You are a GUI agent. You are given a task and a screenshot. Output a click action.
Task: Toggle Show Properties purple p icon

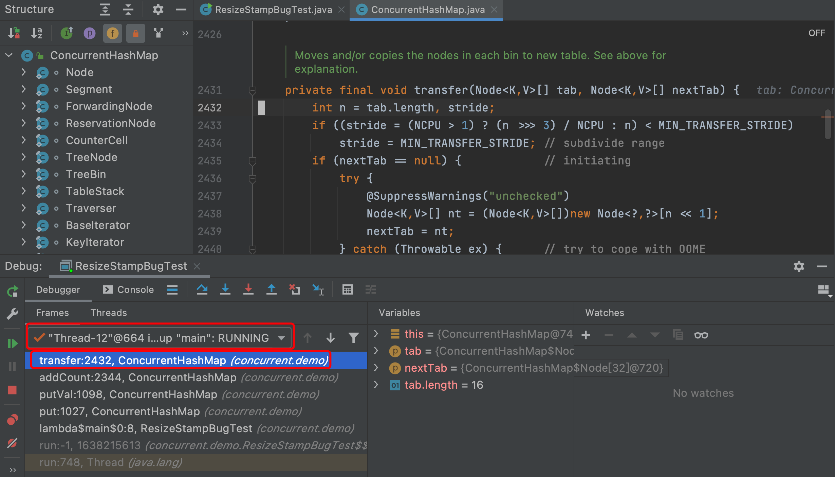click(90, 33)
